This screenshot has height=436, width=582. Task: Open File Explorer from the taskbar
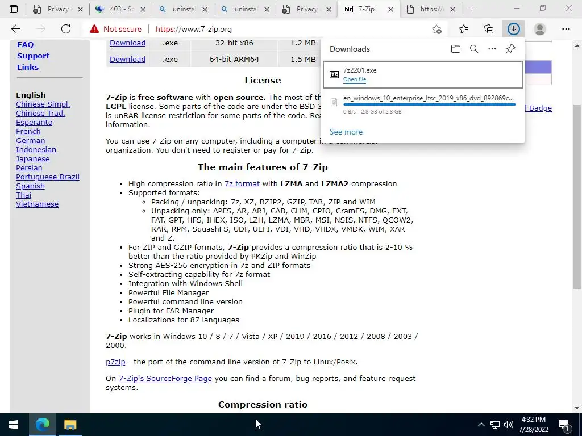click(70, 425)
